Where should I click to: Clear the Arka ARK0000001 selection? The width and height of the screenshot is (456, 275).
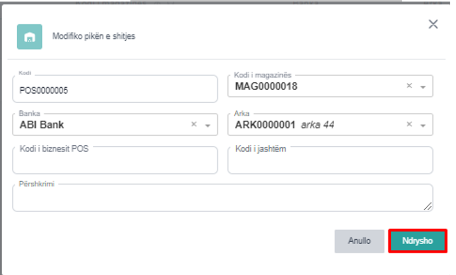[x=410, y=124]
